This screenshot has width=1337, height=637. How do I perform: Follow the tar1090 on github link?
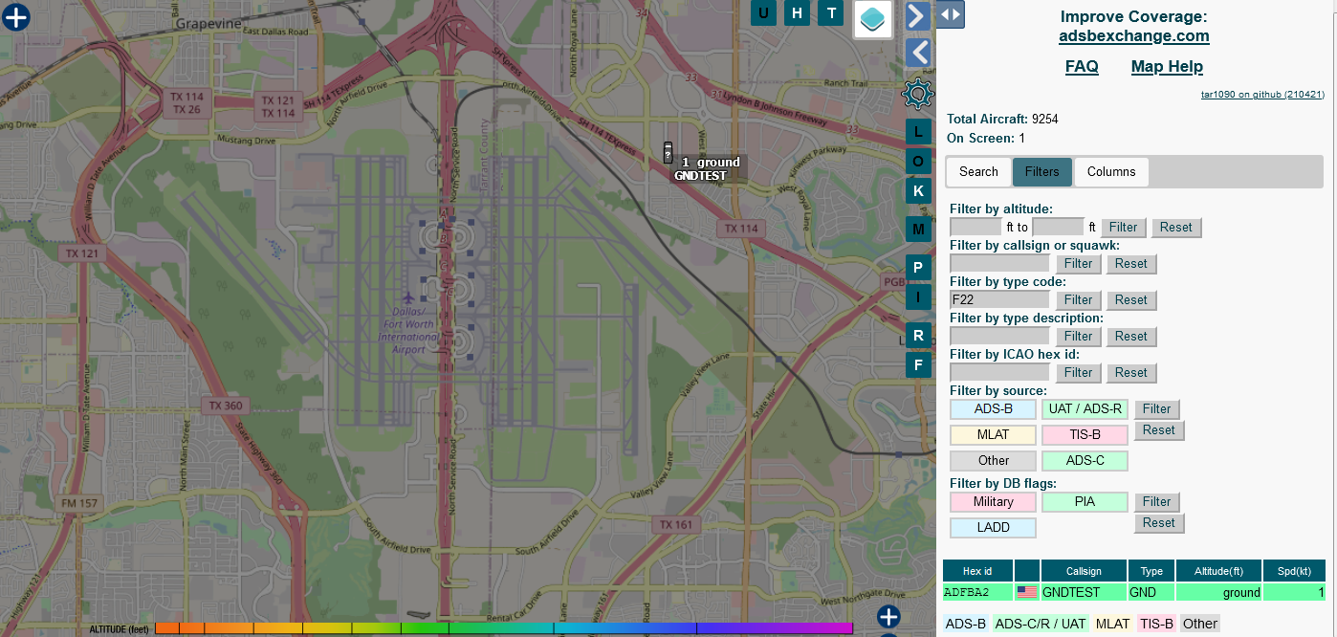click(1262, 95)
